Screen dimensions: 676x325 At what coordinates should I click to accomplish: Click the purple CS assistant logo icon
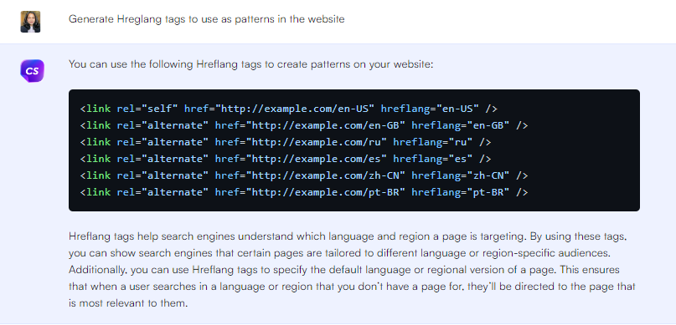pyautogui.click(x=32, y=71)
